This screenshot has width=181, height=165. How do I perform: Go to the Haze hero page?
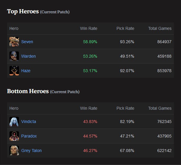coord(26,71)
